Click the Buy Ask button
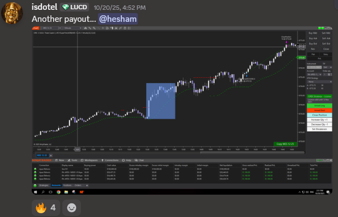The width and height of the screenshot is (338, 217). tap(313, 39)
